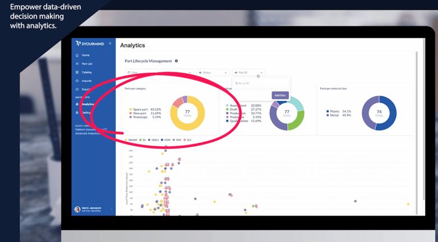
Task: Click the Part List icon
Action: (x=77, y=64)
